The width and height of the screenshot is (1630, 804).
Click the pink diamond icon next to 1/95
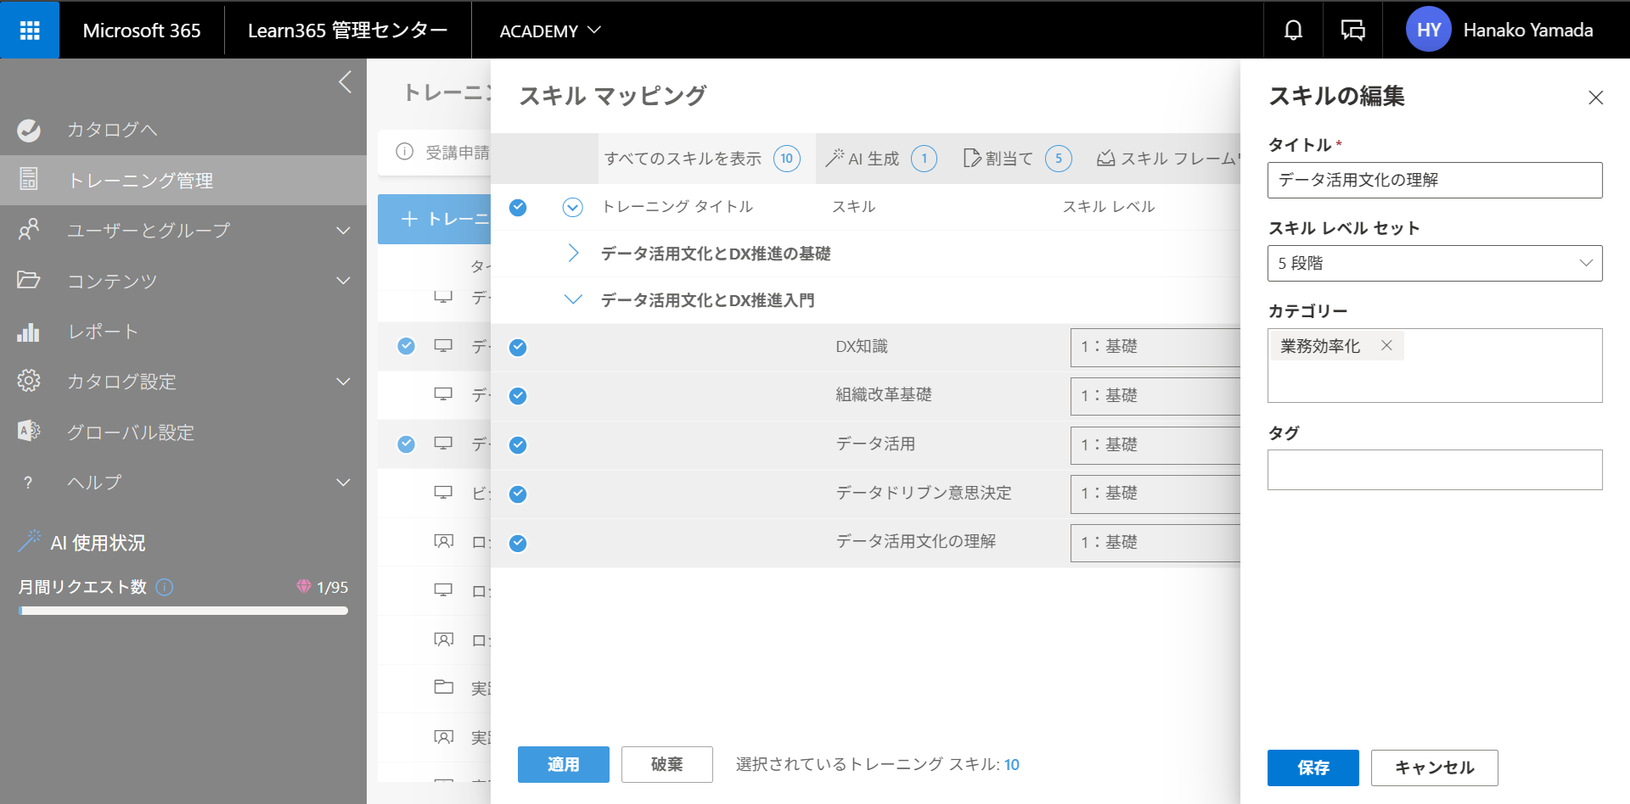[304, 586]
